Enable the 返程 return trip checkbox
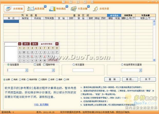159x114 pixels. coord(35,65)
